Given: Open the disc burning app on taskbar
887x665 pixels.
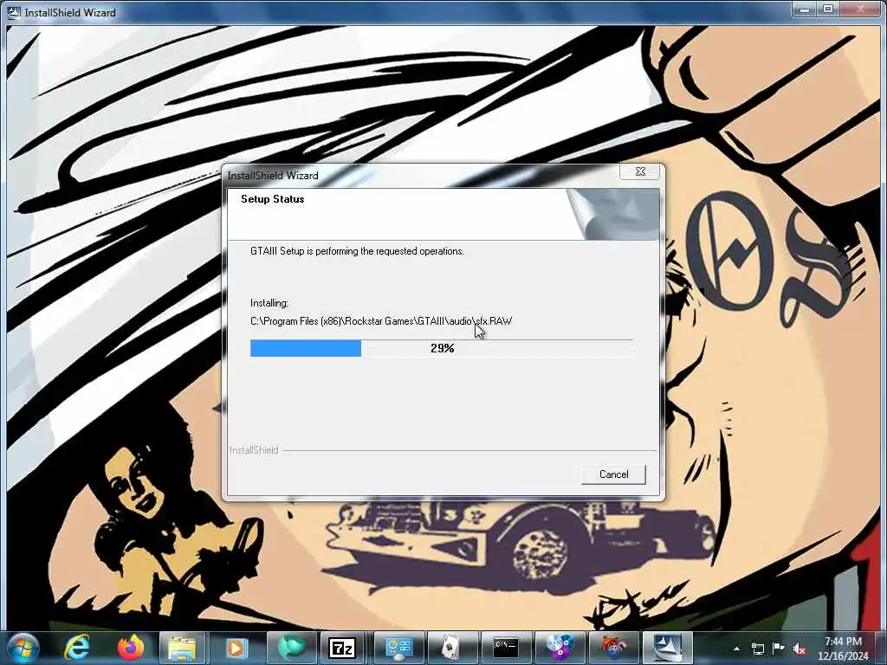Looking at the screenshot, I should [x=559, y=648].
